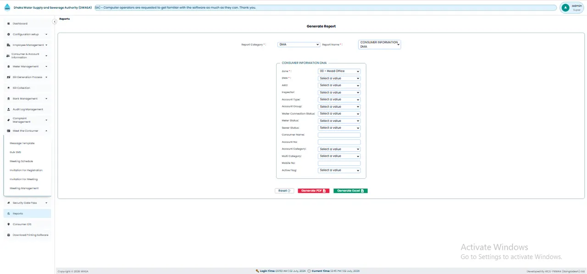Image resolution: width=587 pixels, height=274 pixels.
Task: Expand Complaint Management in the sidebar
Action: tap(27, 120)
